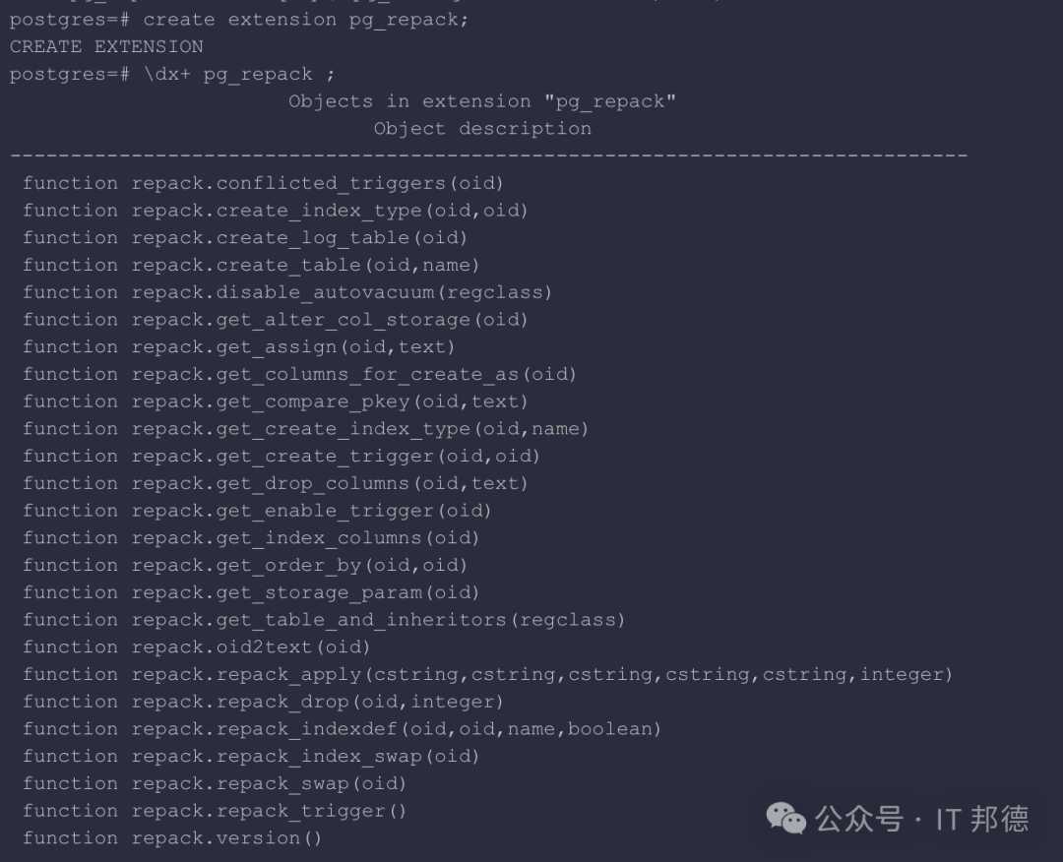Click the 'Object description' column header
Viewport: 1063px width, 862px height.
click(482, 129)
